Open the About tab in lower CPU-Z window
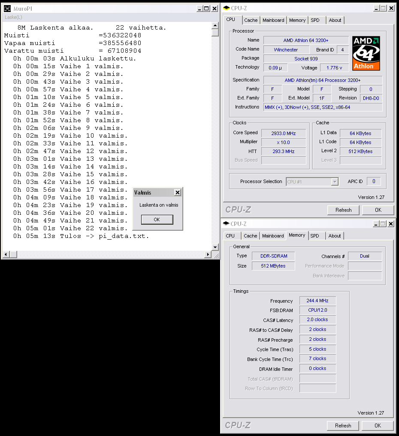 pos(335,236)
